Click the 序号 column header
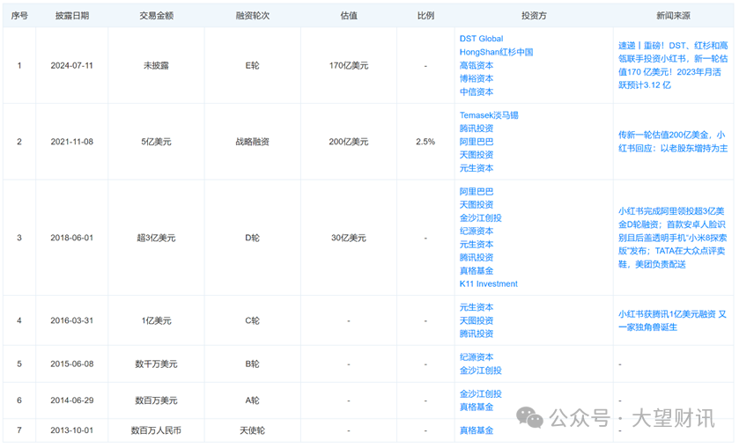 tap(19, 16)
